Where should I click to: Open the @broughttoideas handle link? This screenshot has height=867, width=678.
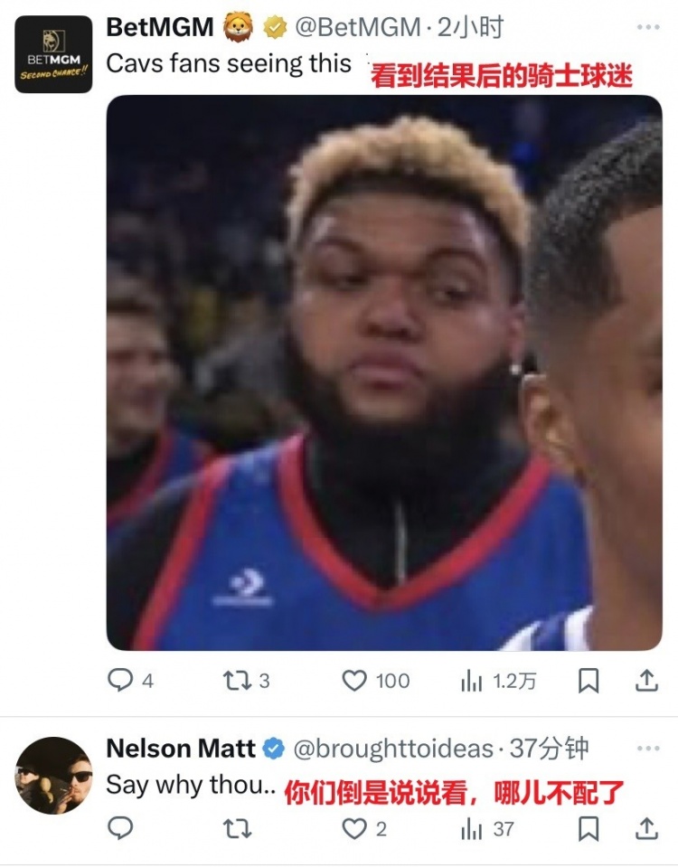pyautogui.click(x=393, y=749)
